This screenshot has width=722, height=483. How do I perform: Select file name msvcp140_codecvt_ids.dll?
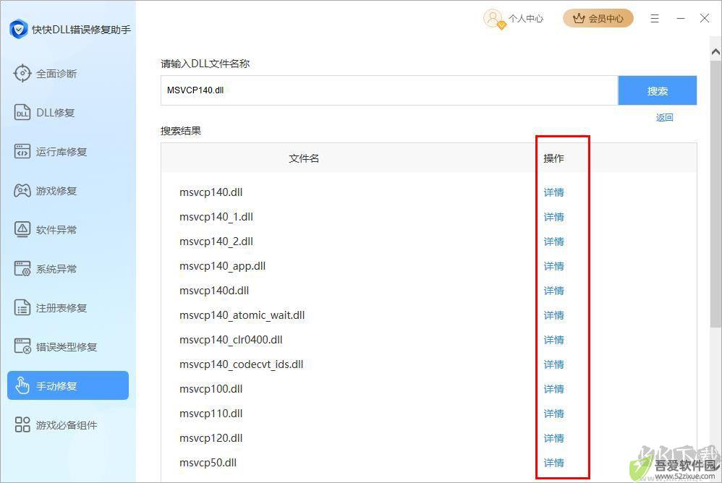pos(242,364)
